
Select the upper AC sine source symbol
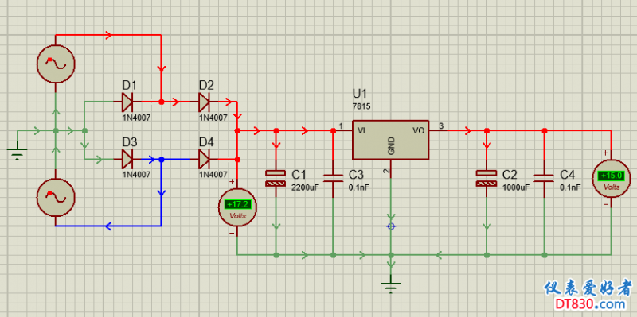point(56,64)
